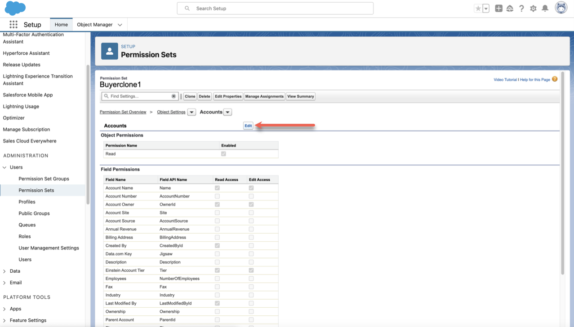Open the Permission Set Overview link
This screenshot has width=574, height=327.
click(123, 112)
